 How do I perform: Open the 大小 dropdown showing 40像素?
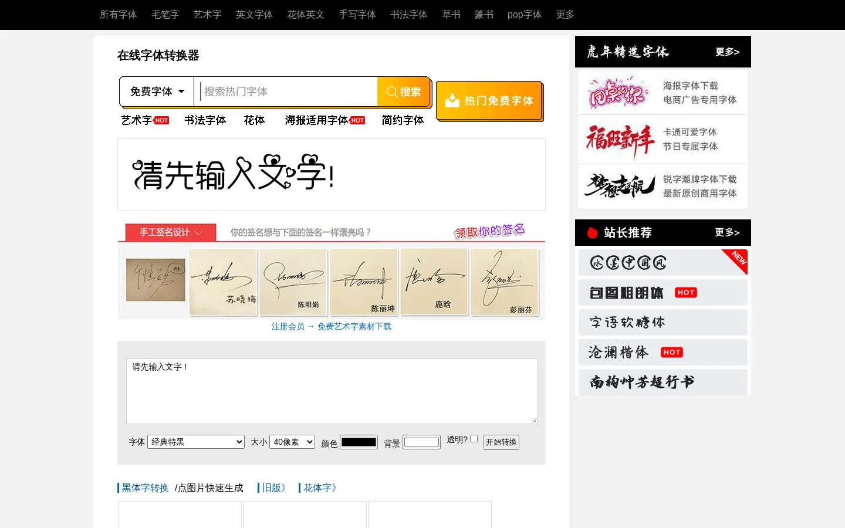click(x=292, y=442)
